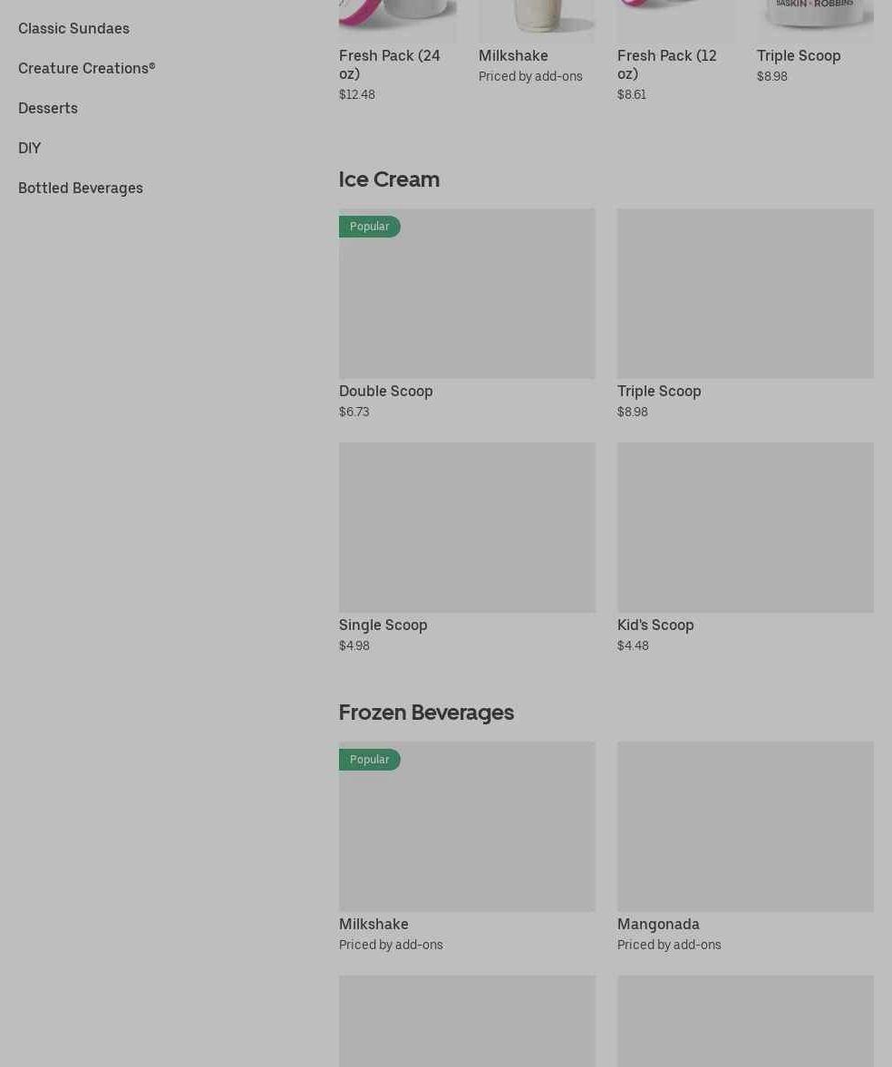Click the Popular badge on Double Scoop
Image resolution: width=892 pixels, height=1067 pixels.
pyautogui.click(x=369, y=227)
